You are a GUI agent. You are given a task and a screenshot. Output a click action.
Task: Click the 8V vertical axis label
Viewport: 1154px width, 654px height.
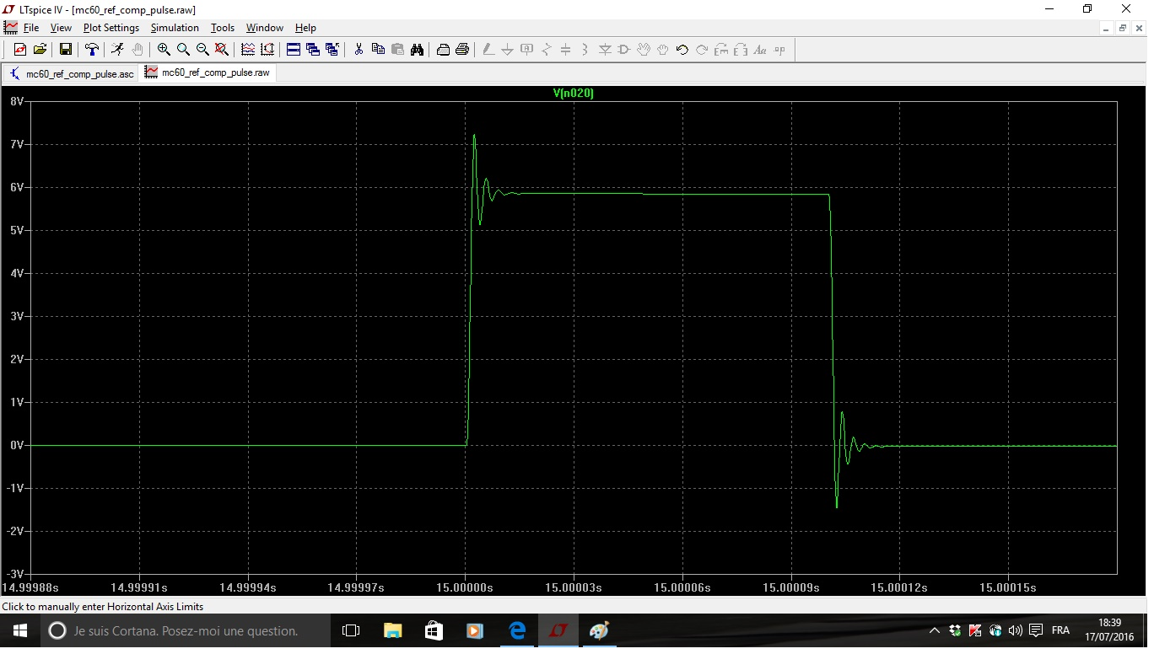click(17, 101)
